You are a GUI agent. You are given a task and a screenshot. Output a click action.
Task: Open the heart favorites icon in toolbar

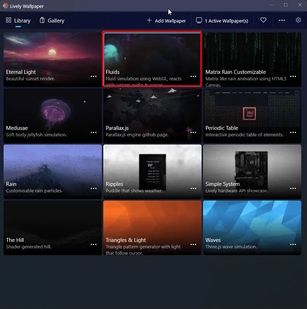pos(263,20)
